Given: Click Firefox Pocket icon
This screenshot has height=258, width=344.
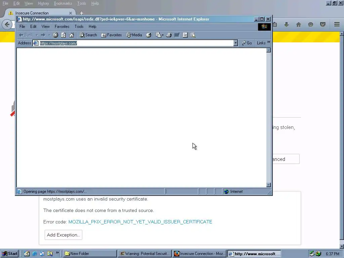Looking at the screenshot, I should (x=322, y=25).
